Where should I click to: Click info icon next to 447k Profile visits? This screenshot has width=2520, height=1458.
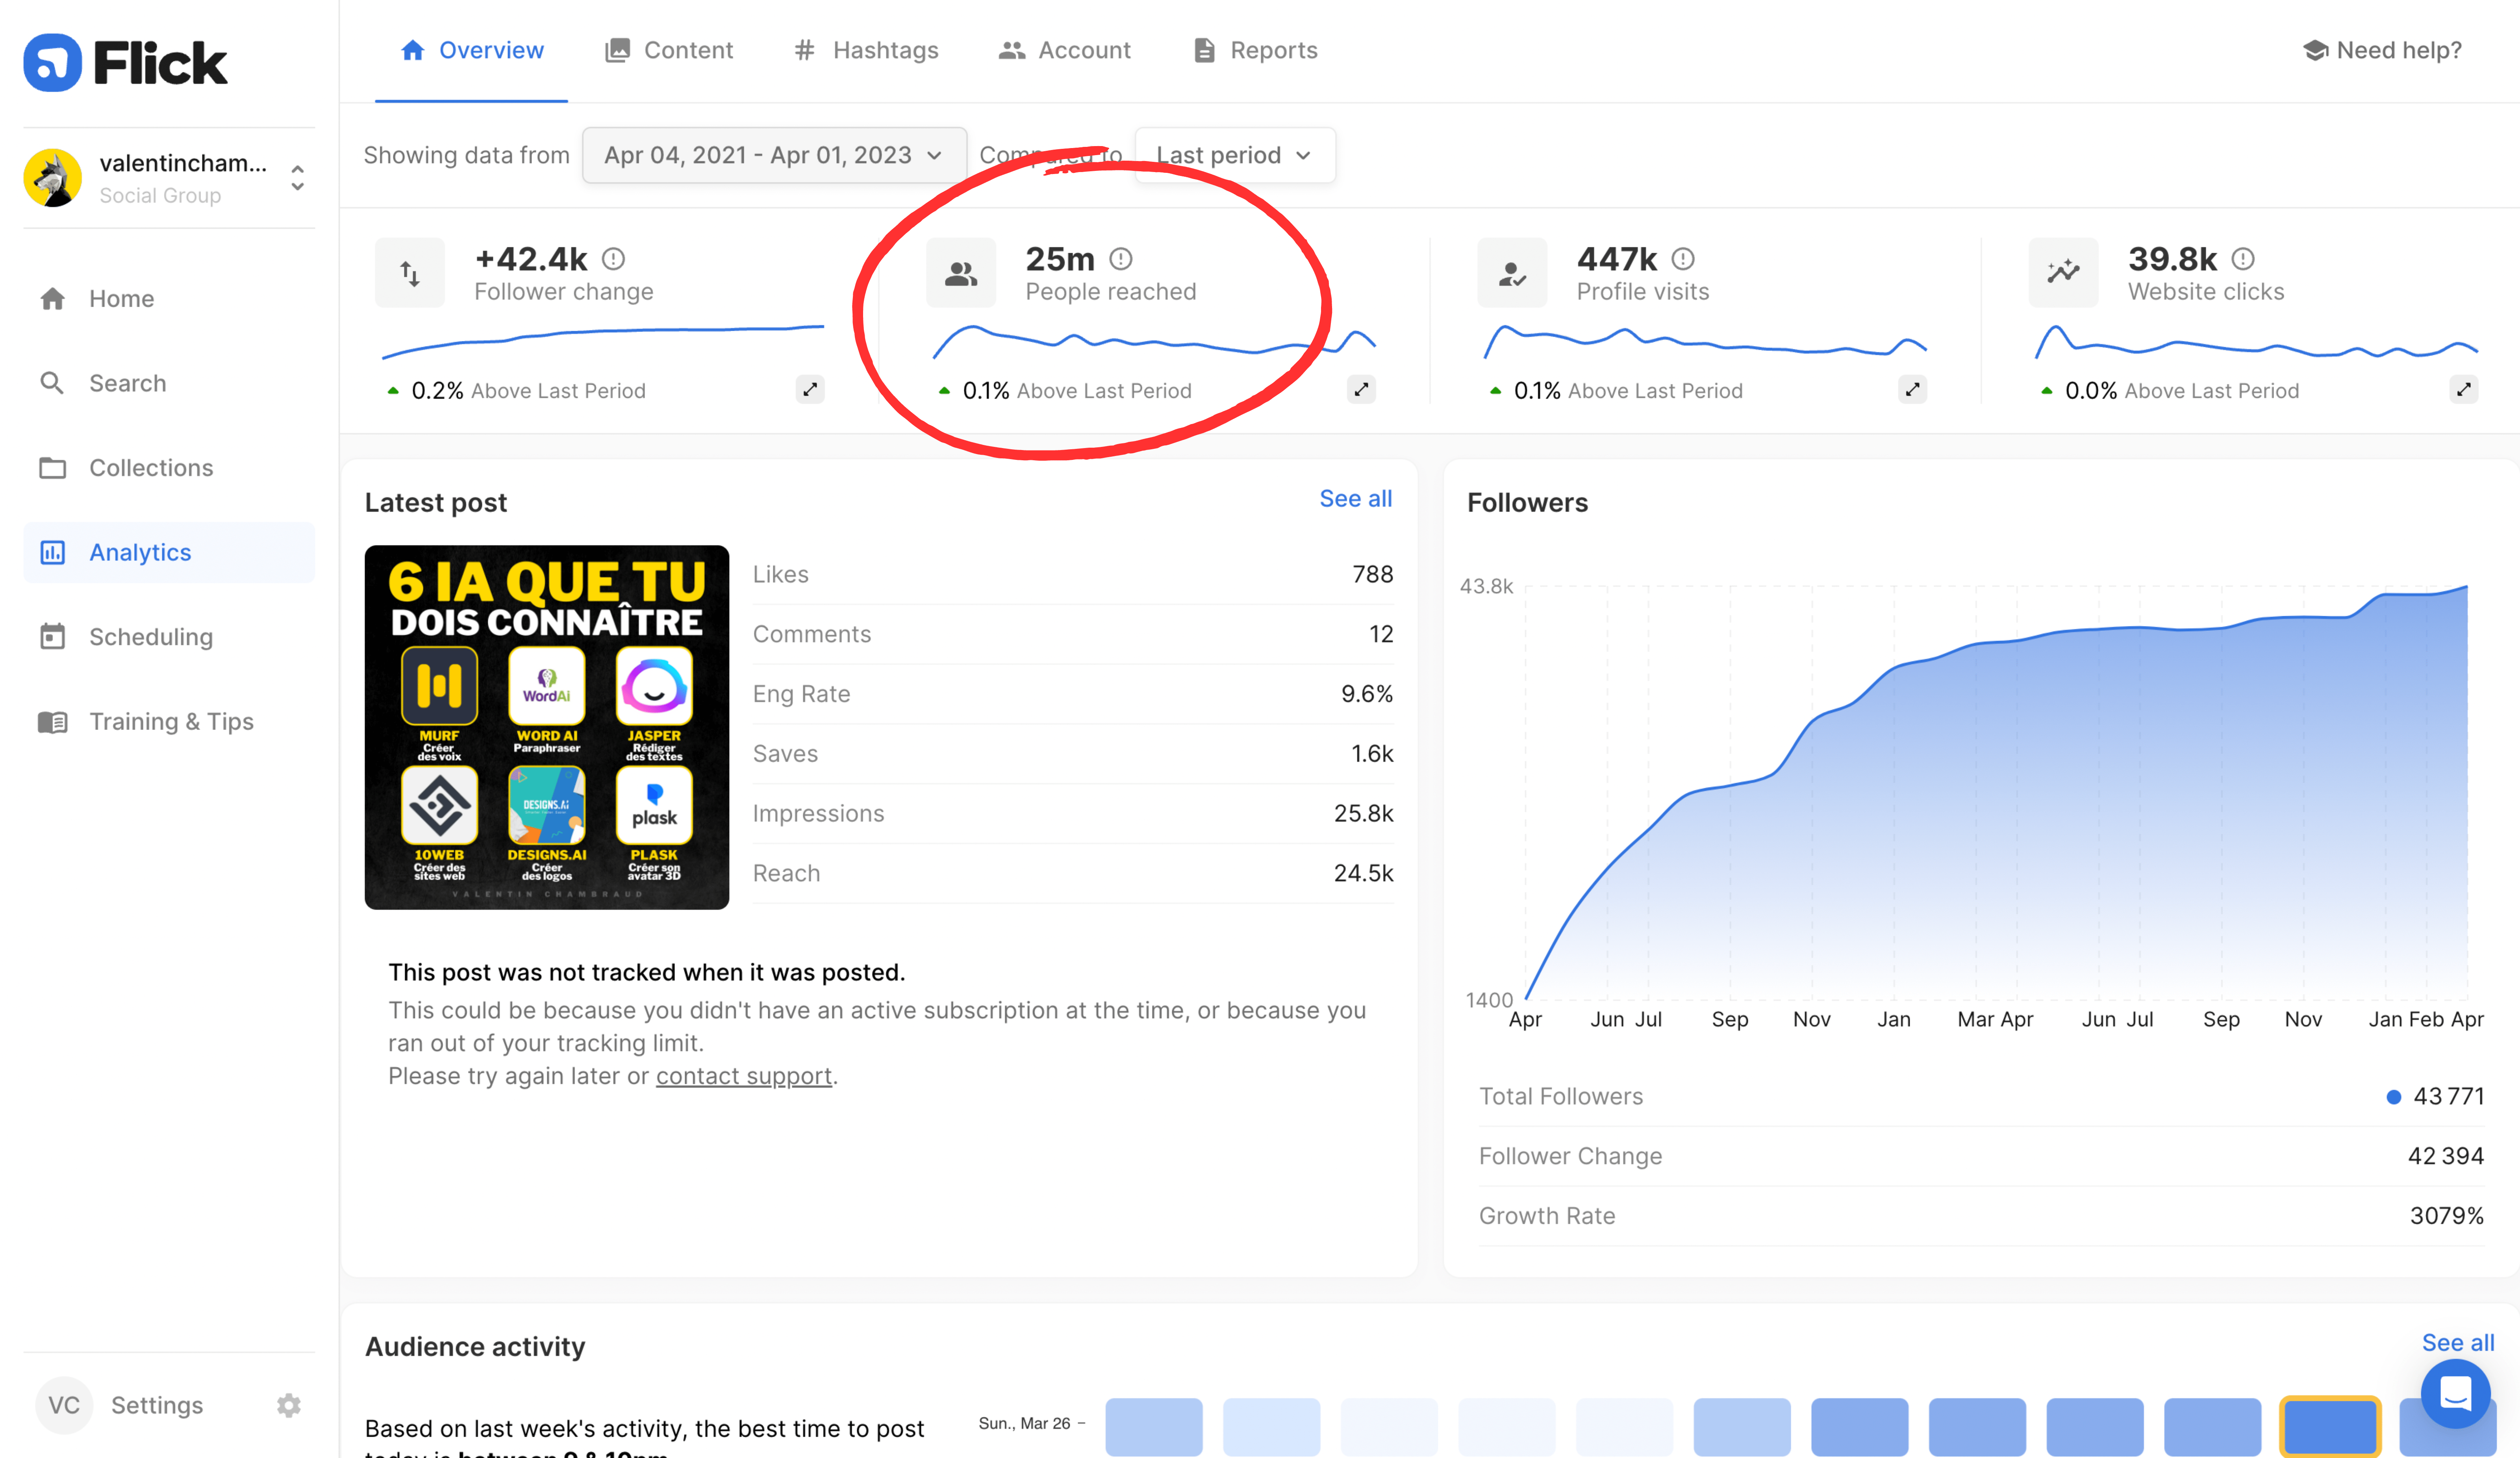click(1683, 259)
